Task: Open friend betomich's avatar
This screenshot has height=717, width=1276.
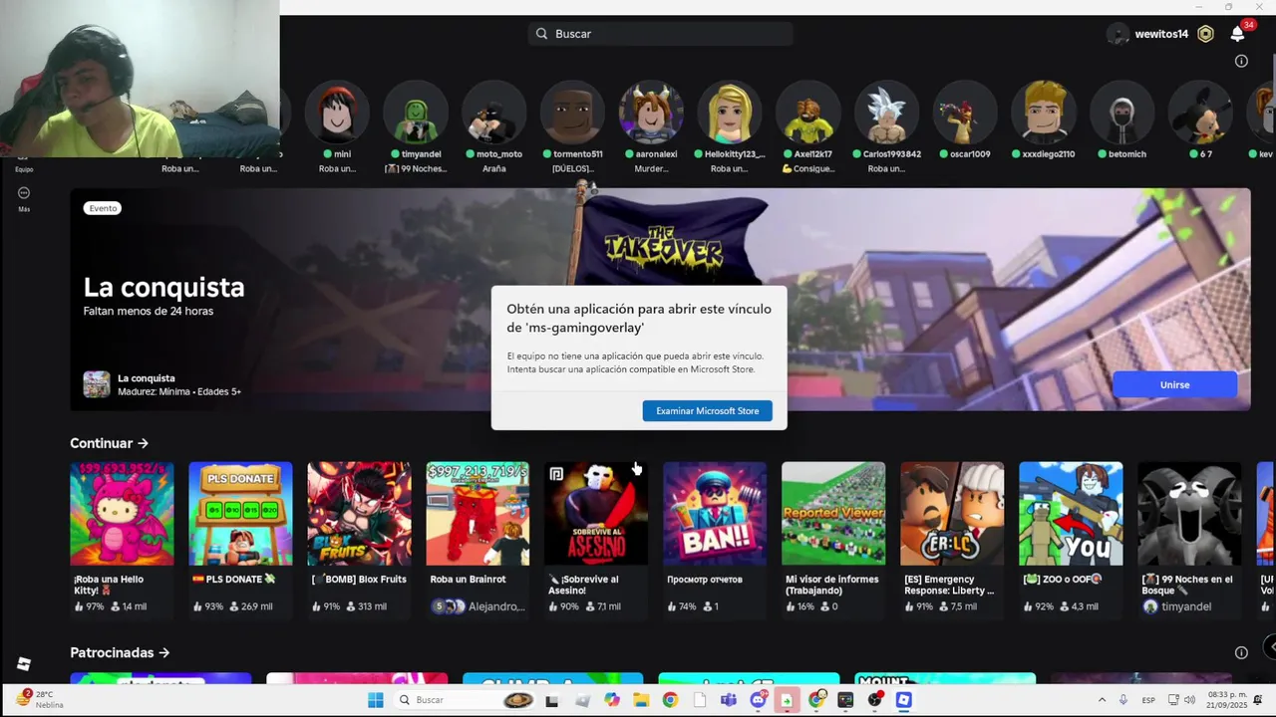Action: [1121, 113]
